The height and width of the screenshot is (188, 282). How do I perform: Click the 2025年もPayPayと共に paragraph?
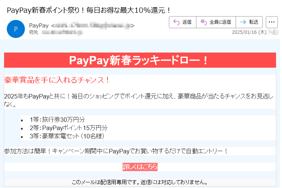coord(139,100)
